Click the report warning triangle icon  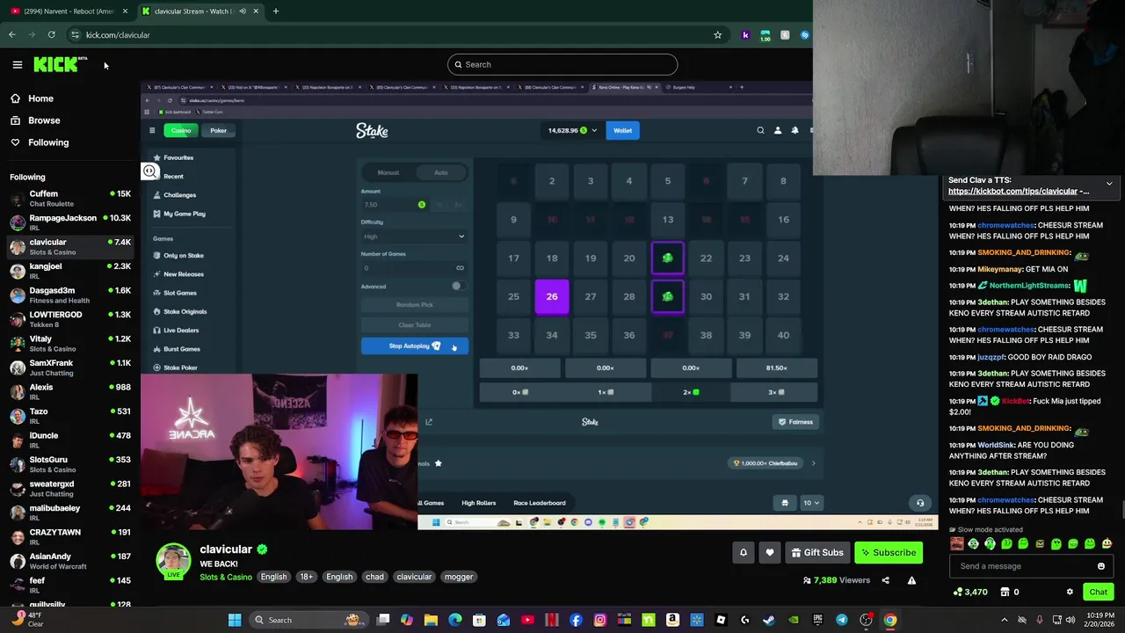point(911,580)
